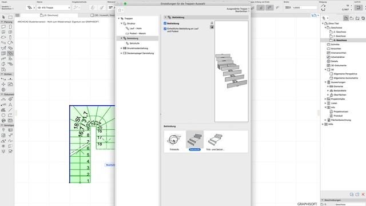Select the Marquee tool in toolbox

pos(10,17)
